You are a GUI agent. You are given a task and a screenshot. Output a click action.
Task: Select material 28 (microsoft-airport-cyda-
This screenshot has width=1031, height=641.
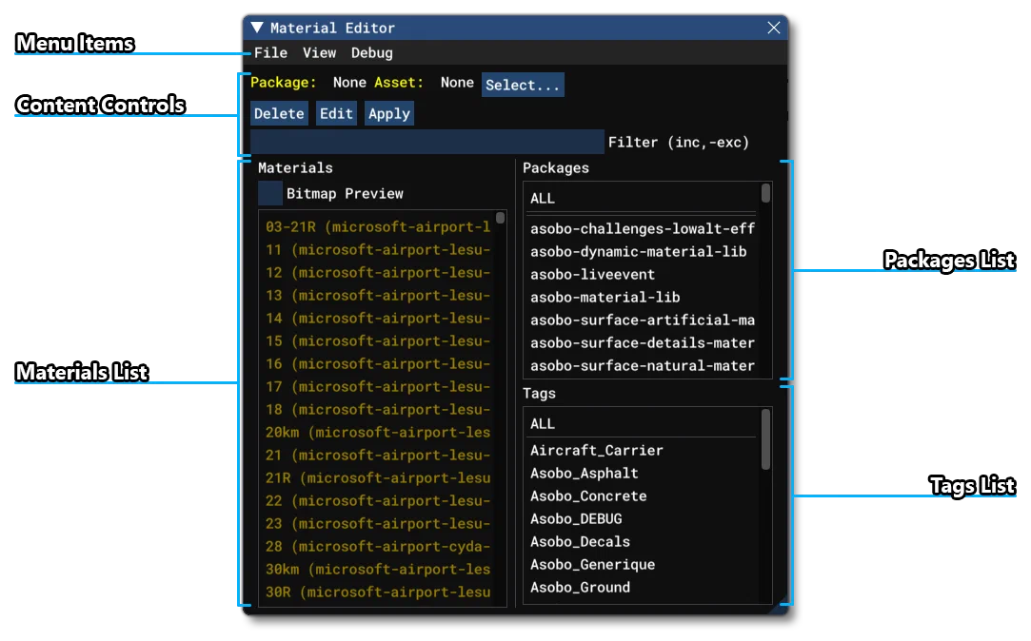(x=378, y=547)
